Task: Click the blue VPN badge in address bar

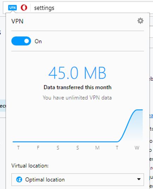Action: 12,8
